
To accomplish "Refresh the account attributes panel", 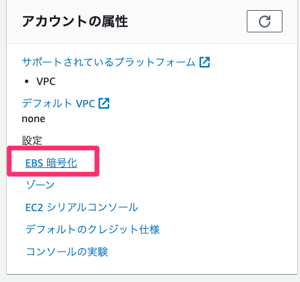I will click(x=264, y=22).
